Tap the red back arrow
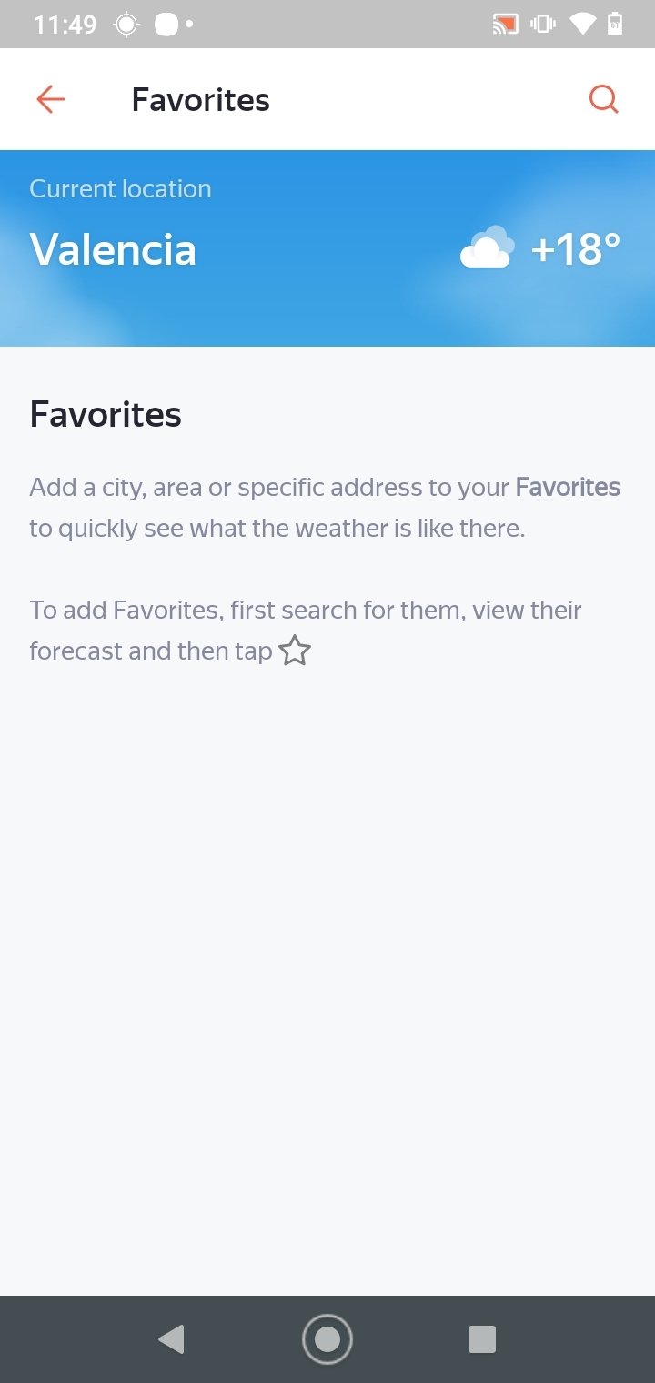655x1383 pixels. click(x=51, y=99)
